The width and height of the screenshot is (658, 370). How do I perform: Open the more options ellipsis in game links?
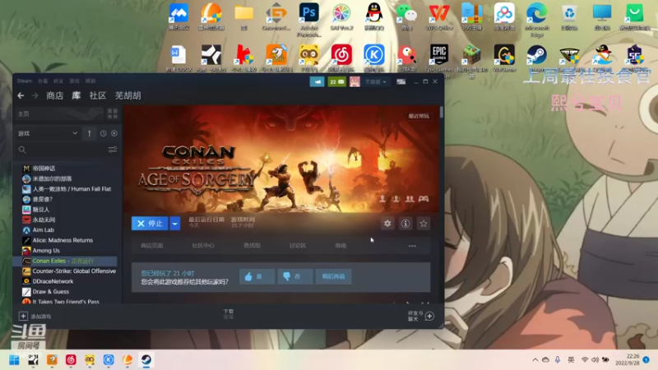412,246
